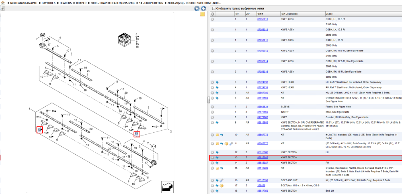Click the blue arrow icon in row Ref 16
This screenshot has height=194, width=402.
click(x=217, y=180)
